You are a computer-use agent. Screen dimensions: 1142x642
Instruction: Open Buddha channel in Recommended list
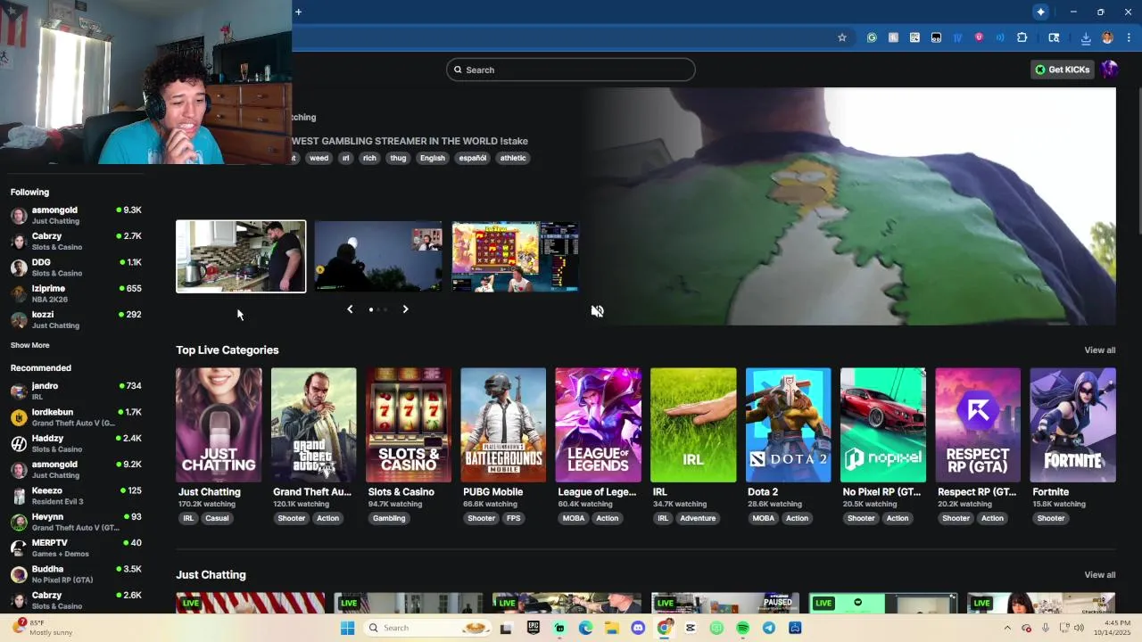tap(76, 574)
